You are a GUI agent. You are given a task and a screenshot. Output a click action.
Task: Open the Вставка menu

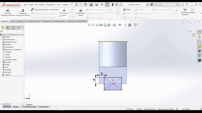point(42,5)
